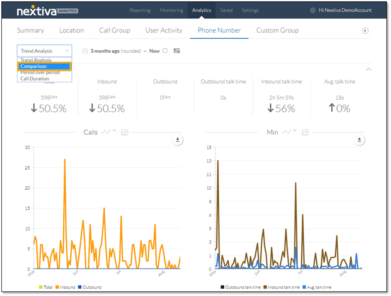The height and width of the screenshot is (296, 391).
Task: Click the Avg. talk time legend swatch
Action: (x=304, y=287)
